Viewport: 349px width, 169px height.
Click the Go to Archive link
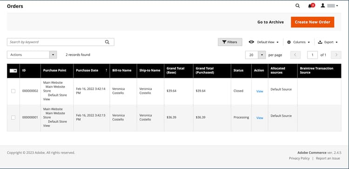click(x=270, y=22)
